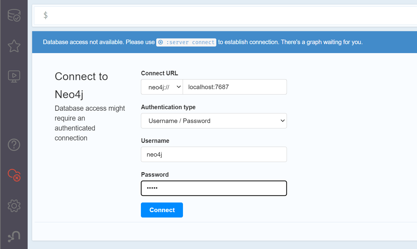417x249 pixels.
Task: Click the Password input field
Action: click(214, 188)
